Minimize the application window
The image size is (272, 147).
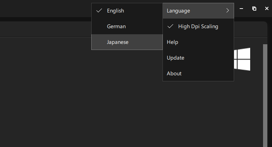click(241, 9)
